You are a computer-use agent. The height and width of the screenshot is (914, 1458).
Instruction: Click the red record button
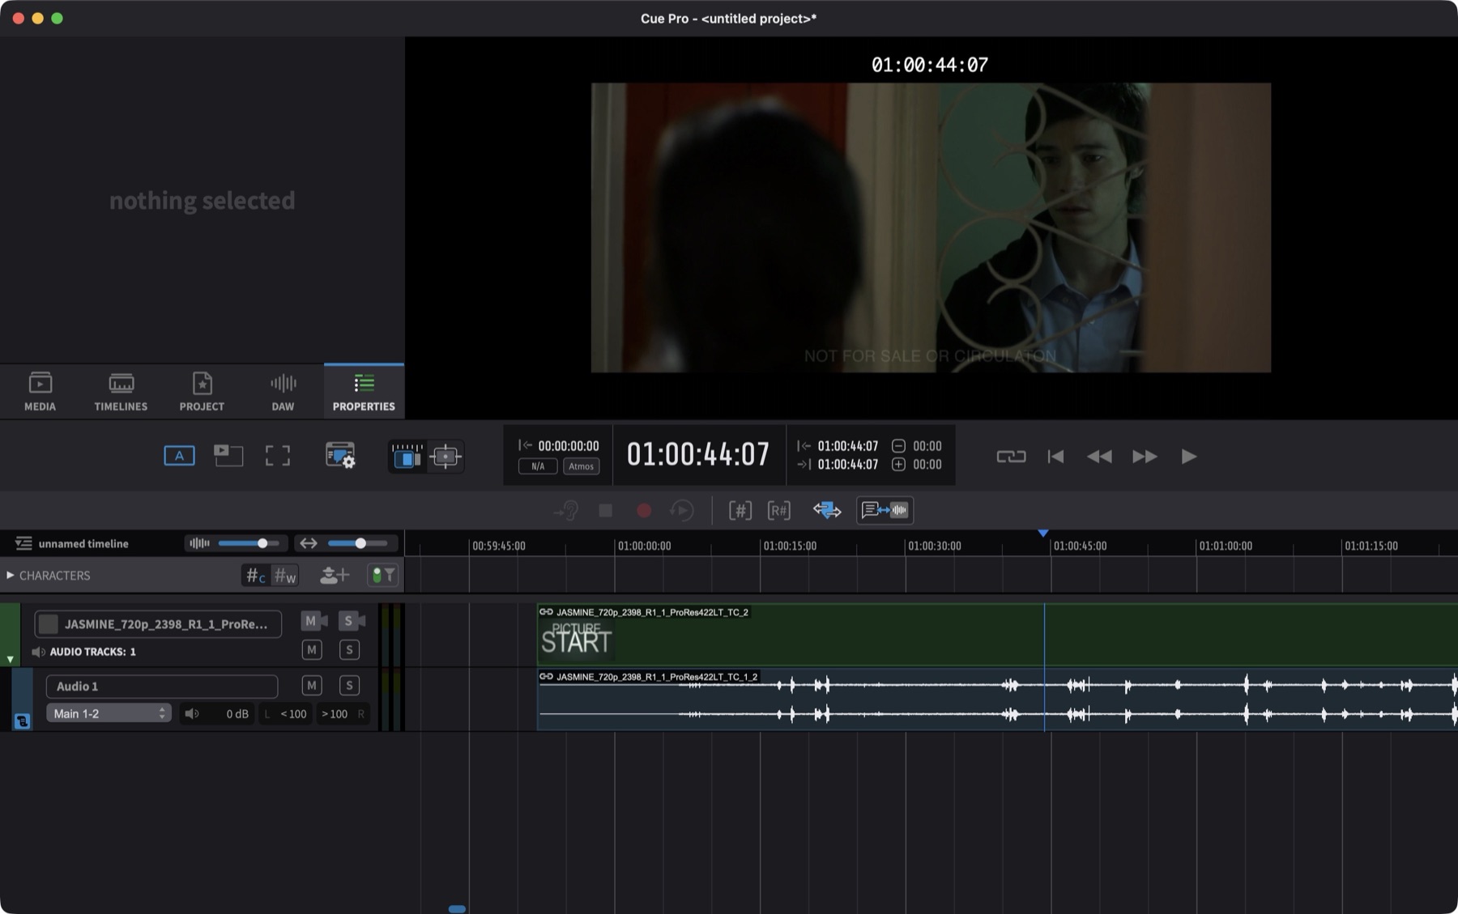coord(644,511)
